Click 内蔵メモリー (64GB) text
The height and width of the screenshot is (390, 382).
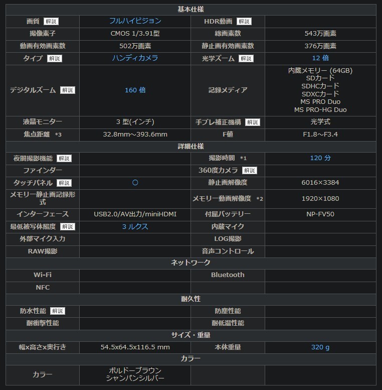320,71
